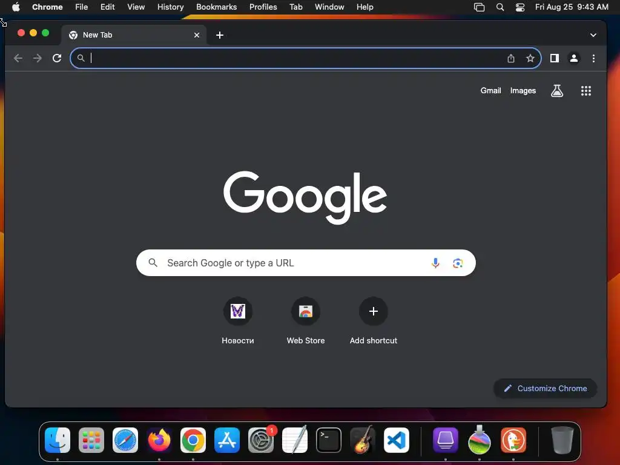This screenshot has height=465, width=620.
Task: Open the Новости shortcut
Action: (237, 320)
